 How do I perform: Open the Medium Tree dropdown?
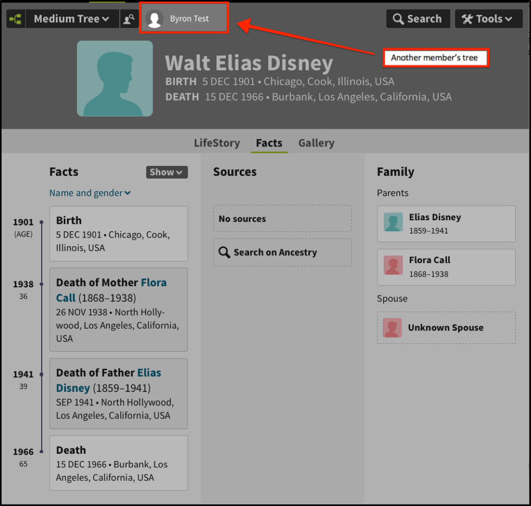(71, 18)
